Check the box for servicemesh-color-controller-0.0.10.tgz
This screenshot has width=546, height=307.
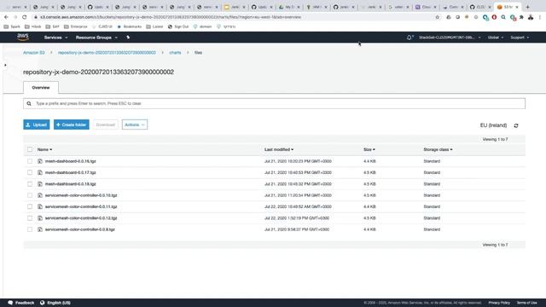[x=30, y=195]
